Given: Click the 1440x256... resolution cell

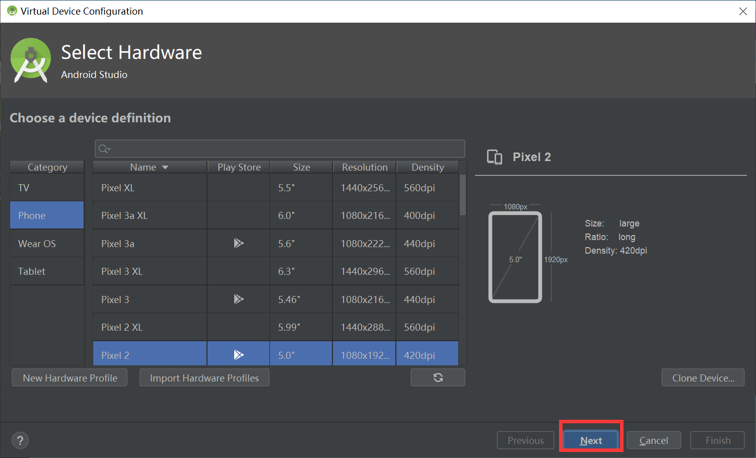Looking at the screenshot, I should pos(364,188).
